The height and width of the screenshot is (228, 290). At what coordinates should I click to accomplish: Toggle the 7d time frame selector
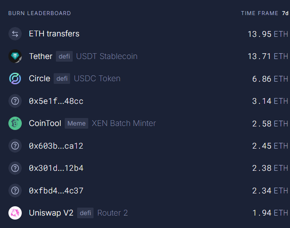pyautogui.click(x=285, y=13)
